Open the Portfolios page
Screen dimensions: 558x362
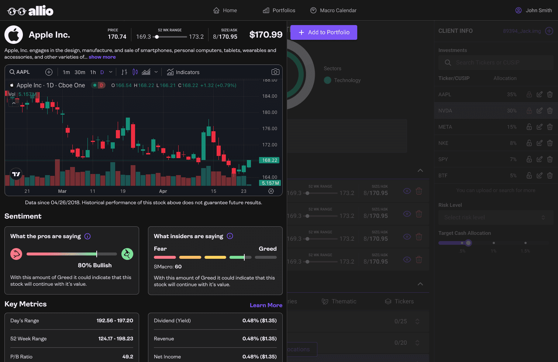279,10
